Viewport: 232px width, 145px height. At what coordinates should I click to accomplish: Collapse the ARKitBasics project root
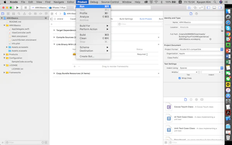tap(2, 18)
